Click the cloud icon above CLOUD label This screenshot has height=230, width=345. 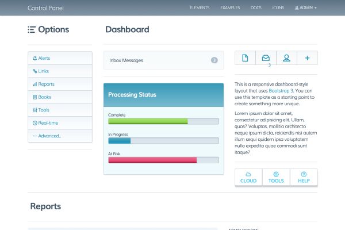tap(248, 174)
